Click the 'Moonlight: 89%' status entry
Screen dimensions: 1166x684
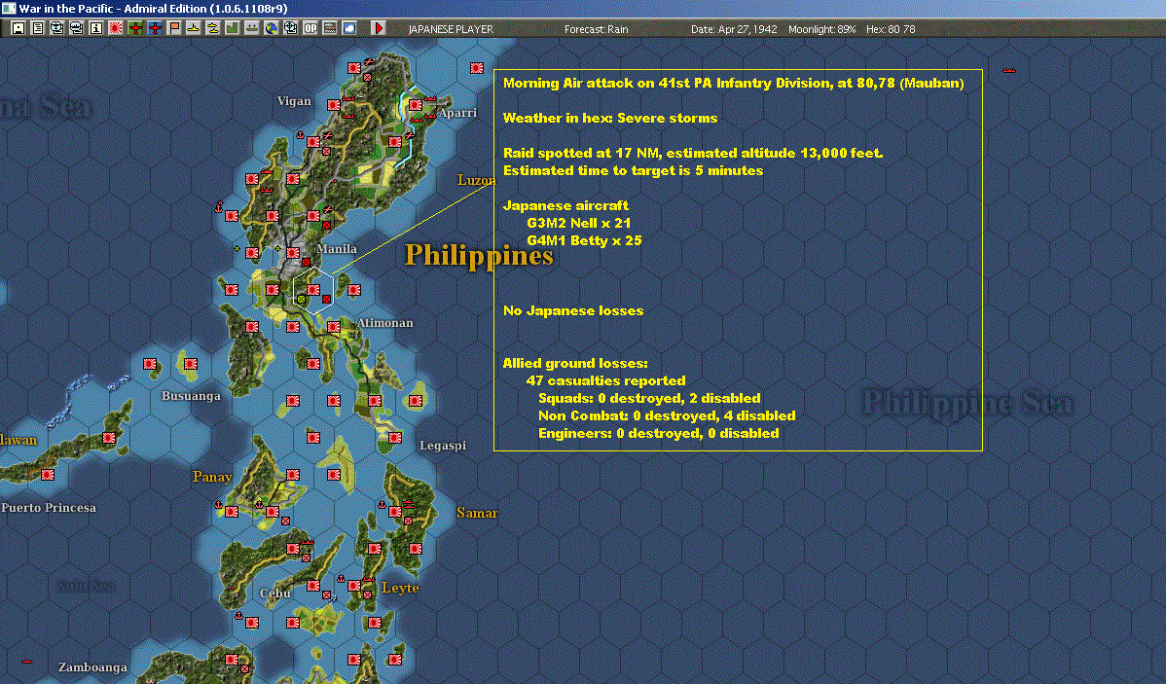[x=821, y=29]
